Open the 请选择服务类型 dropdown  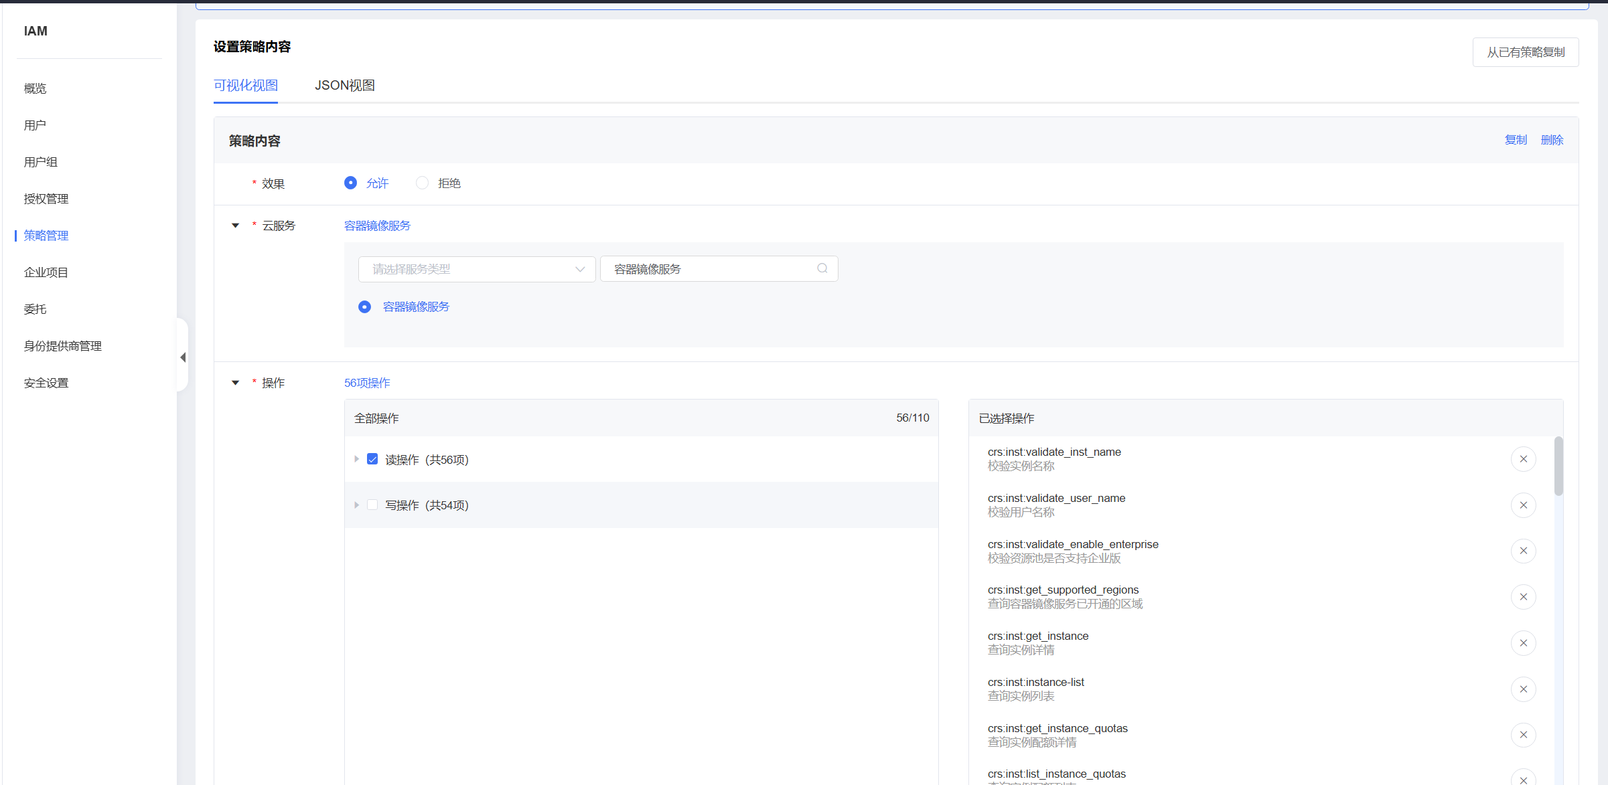click(476, 269)
